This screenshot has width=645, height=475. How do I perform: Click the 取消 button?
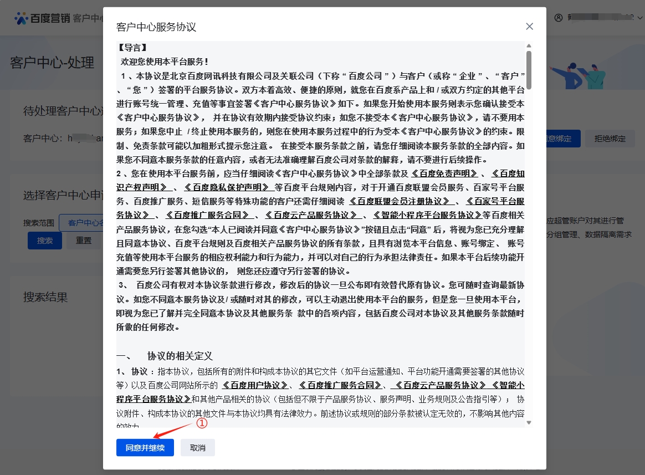click(197, 448)
